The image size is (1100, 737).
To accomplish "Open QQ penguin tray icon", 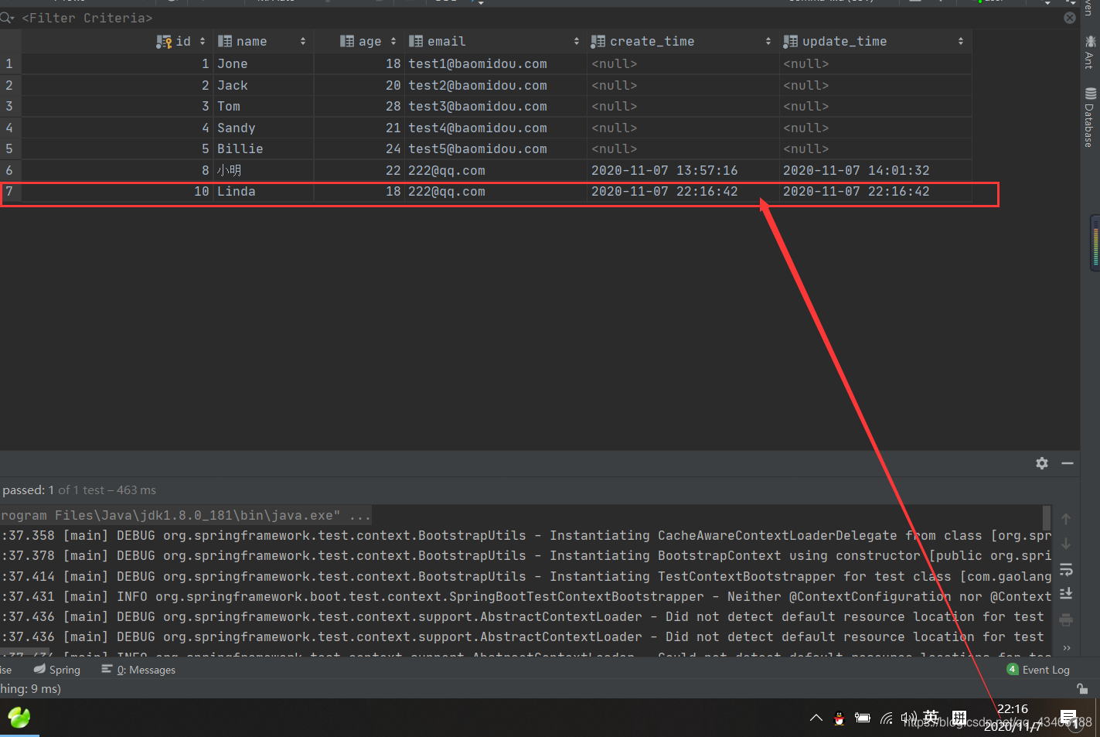I will [x=839, y=718].
